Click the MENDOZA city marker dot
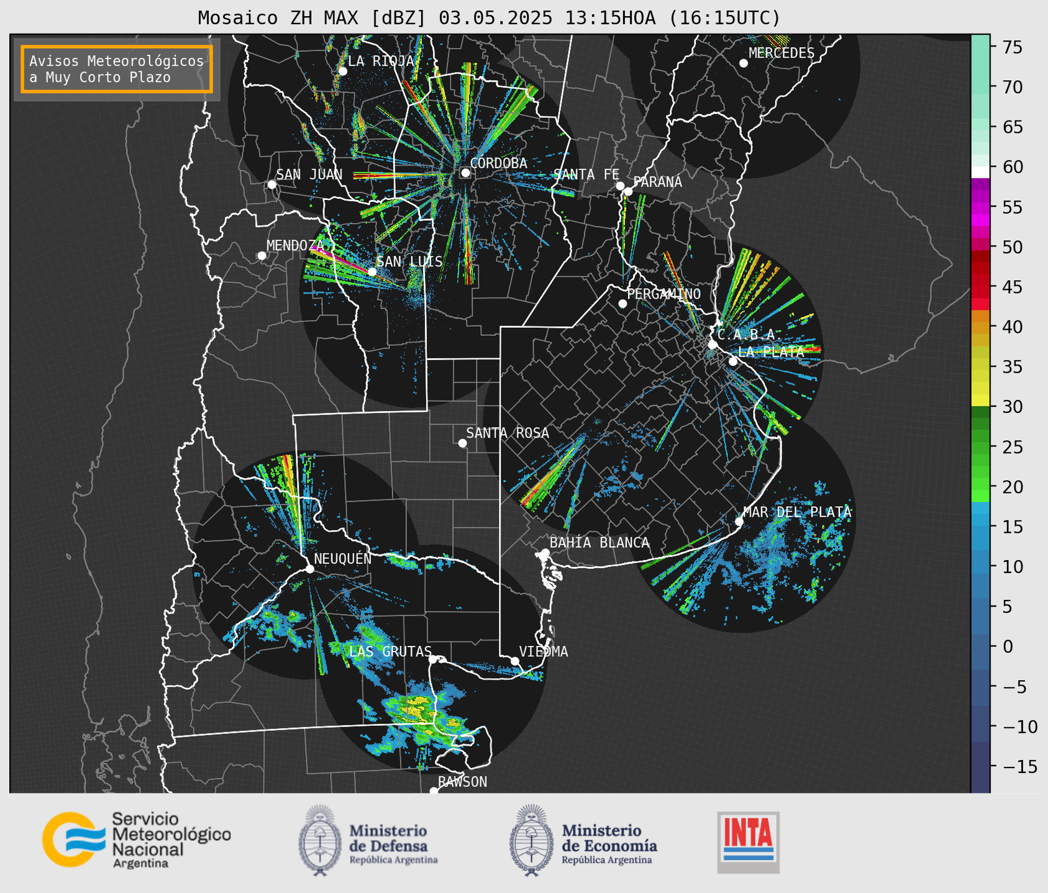Screen dimensions: 1048x893 pos(262,256)
